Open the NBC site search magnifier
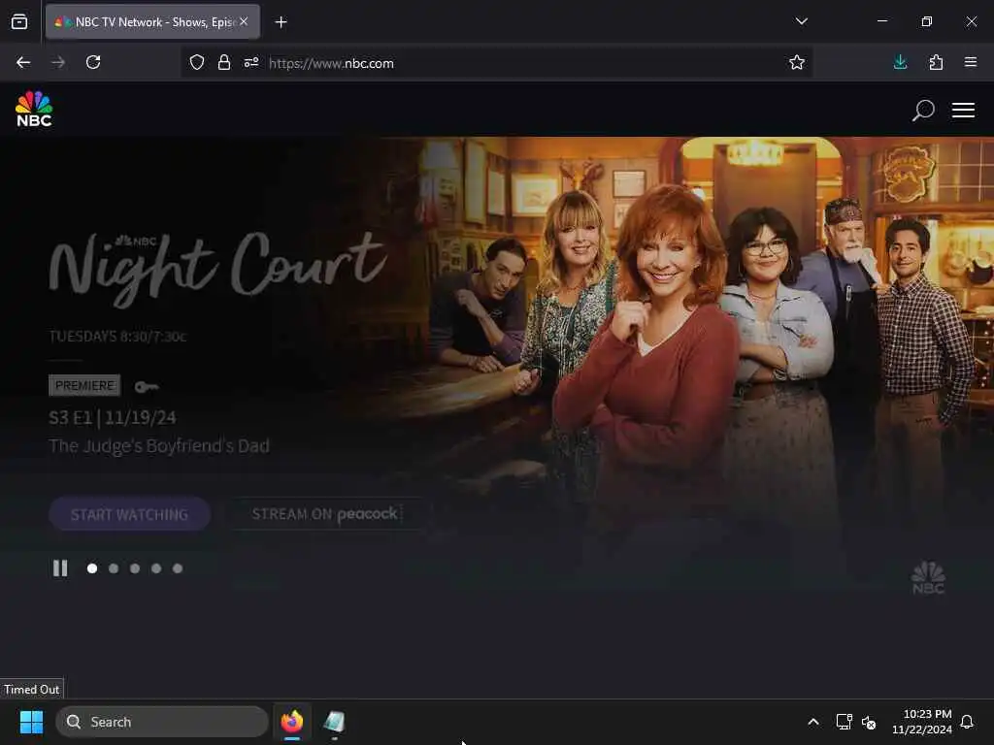Viewport: 994px width, 745px height. [x=923, y=111]
